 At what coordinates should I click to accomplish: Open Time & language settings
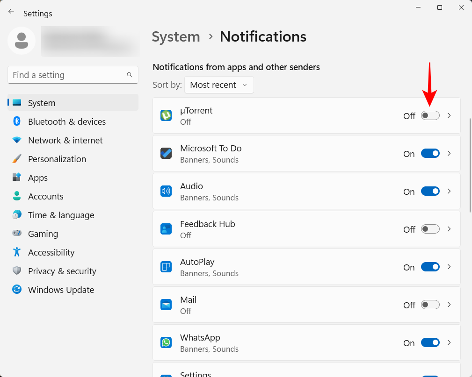pyautogui.click(x=17, y=215)
